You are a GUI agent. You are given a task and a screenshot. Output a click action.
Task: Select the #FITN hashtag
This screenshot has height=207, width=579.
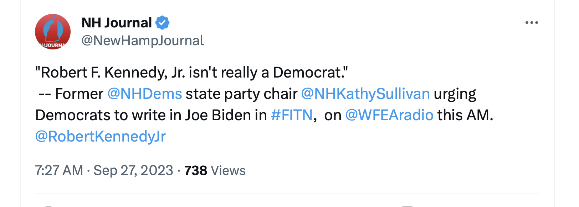(x=292, y=115)
